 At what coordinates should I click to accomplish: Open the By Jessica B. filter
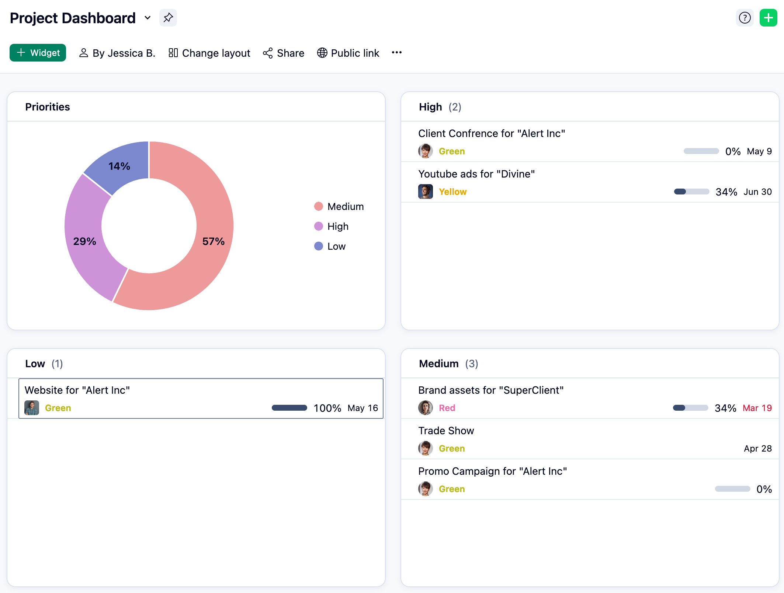pos(117,53)
